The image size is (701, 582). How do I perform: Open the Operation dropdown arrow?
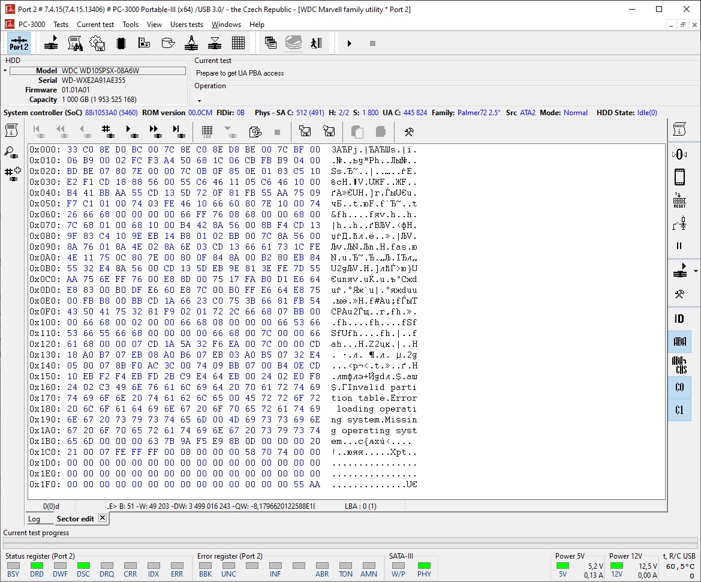pyautogui.click(x=199, y=100)
